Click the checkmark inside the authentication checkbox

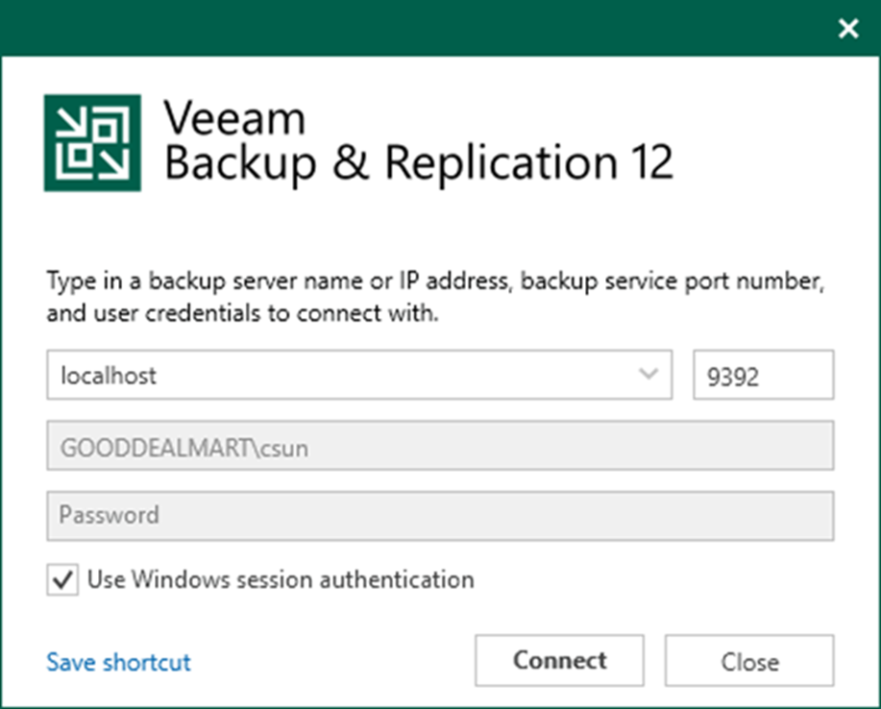click(63, 581)
